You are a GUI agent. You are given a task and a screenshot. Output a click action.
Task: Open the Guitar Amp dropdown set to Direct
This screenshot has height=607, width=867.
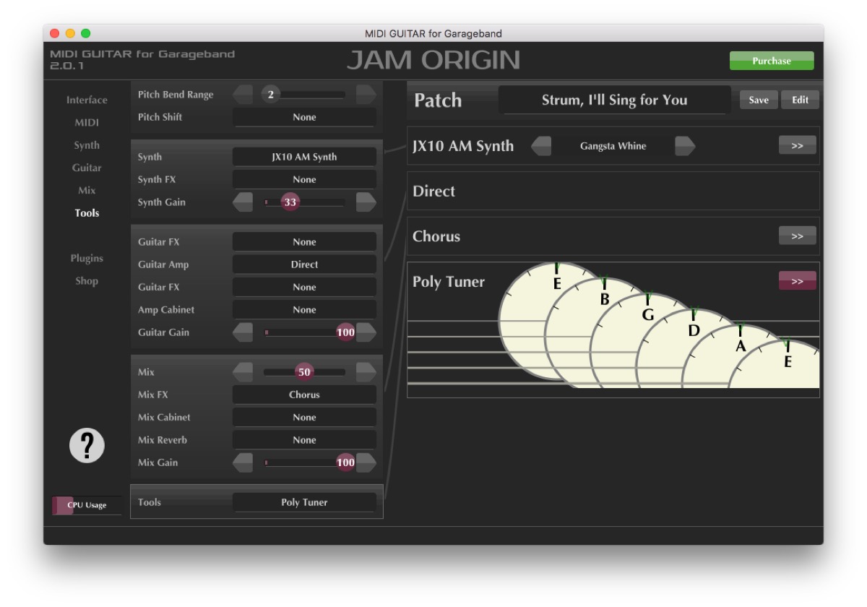[x=304, y=264]
